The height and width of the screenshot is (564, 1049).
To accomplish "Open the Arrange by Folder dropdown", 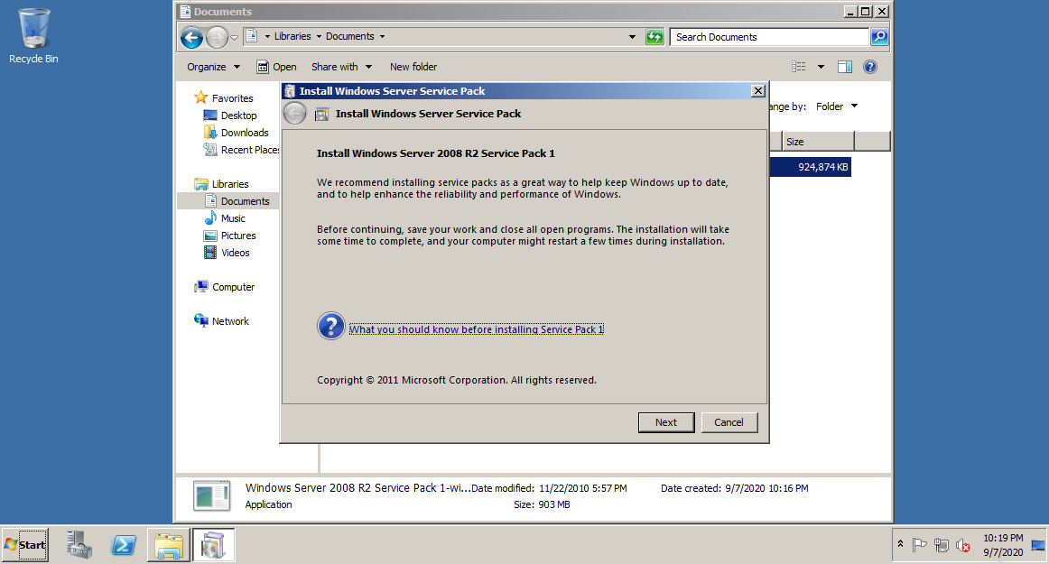I will tap(836, 106).
